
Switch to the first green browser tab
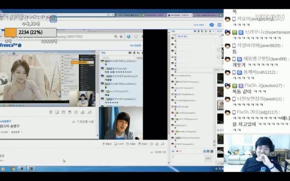click(x=128, y=15)
